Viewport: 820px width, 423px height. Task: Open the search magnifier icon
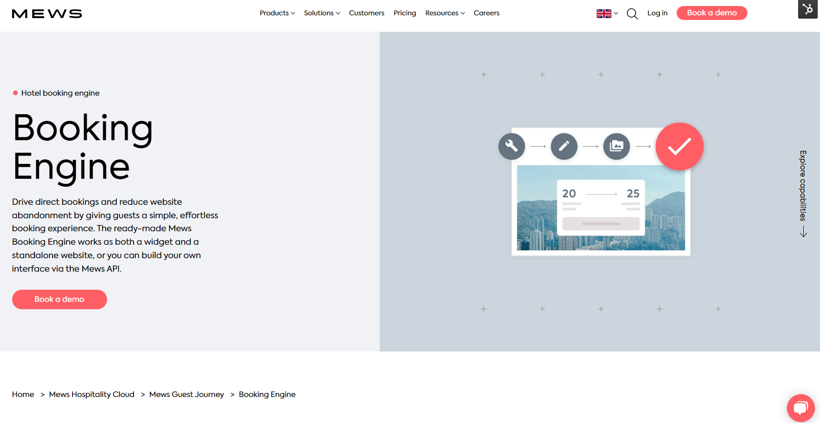(632, 13)
